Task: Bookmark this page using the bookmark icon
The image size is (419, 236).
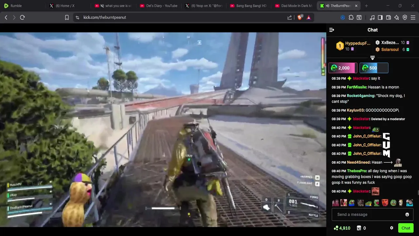Action: pyautogui.click(x=67, y=17)
